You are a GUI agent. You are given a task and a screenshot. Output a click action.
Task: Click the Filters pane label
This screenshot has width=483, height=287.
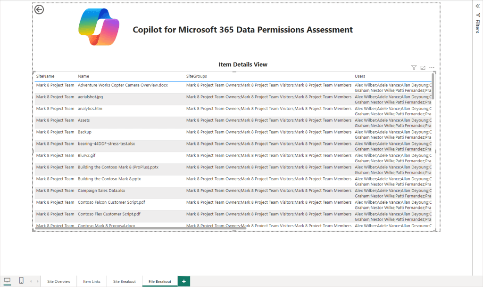[x=477, y=26]
